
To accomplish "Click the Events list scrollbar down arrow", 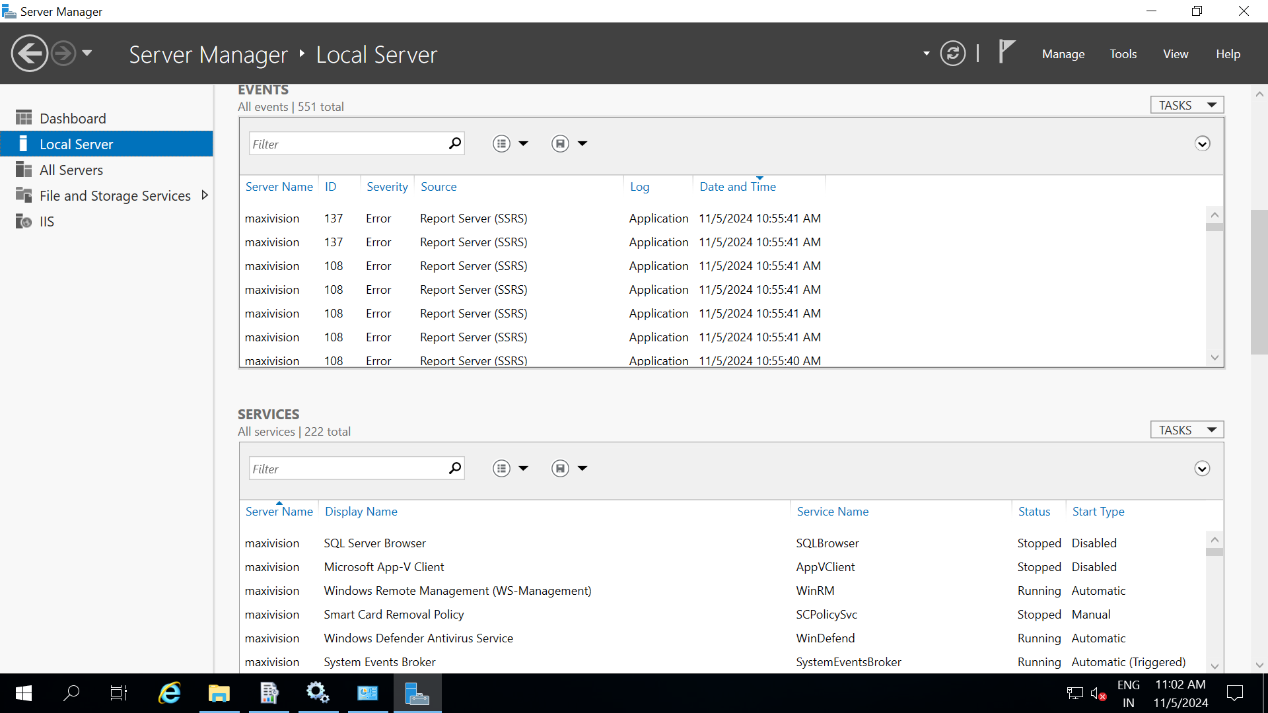I will click(x=1215, y=358).
